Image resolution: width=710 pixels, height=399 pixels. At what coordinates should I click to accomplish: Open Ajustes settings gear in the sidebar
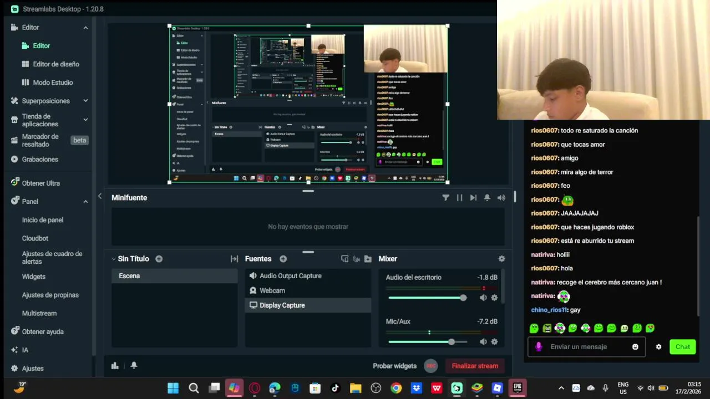point(27,368)
